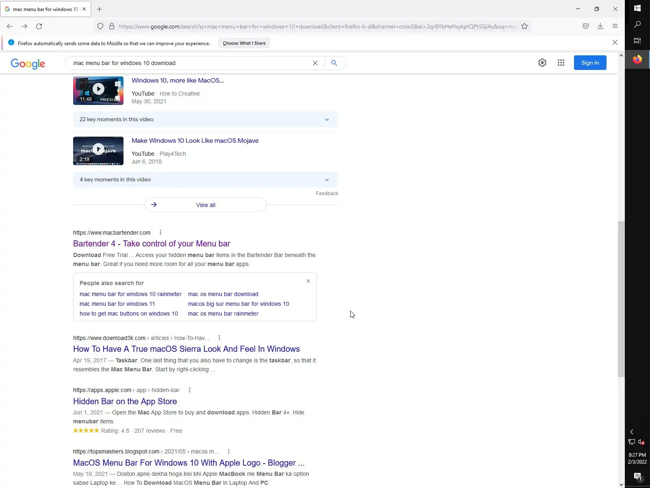650x488 pixels.
Task: Open options for topsmashers blogspot result
Action: click(229, 451)
